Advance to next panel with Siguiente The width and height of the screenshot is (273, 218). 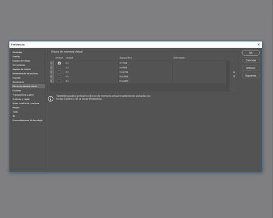(x=251, y=76)
